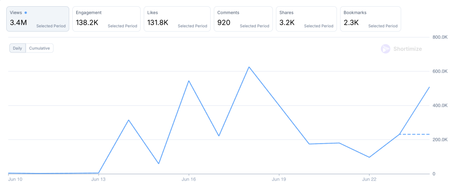Click the highest chart peak near Jun 18
This screenshot has width=457, height=189.
coord(249,67)
